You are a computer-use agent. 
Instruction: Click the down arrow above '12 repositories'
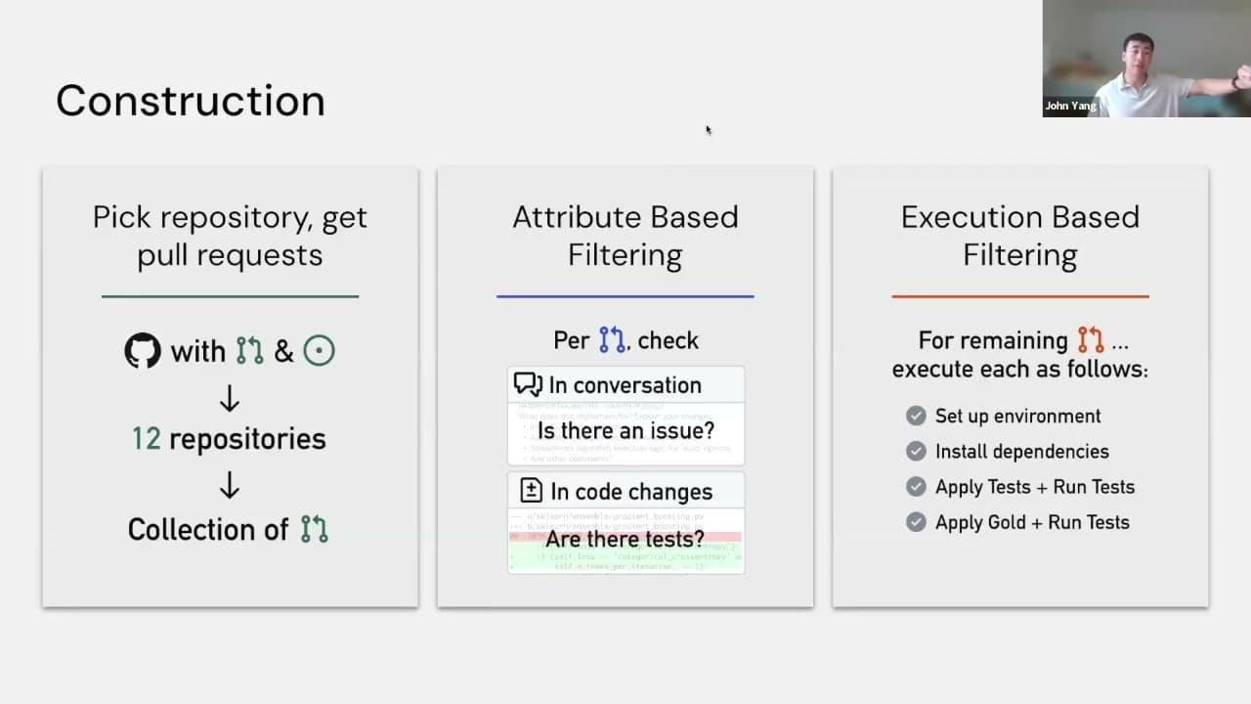[230, 398]
